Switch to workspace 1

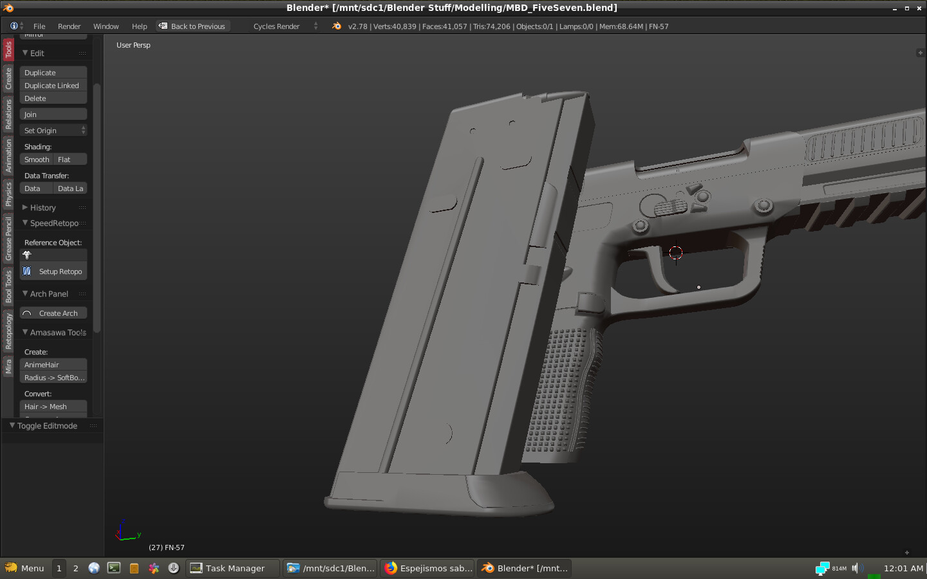59,568
